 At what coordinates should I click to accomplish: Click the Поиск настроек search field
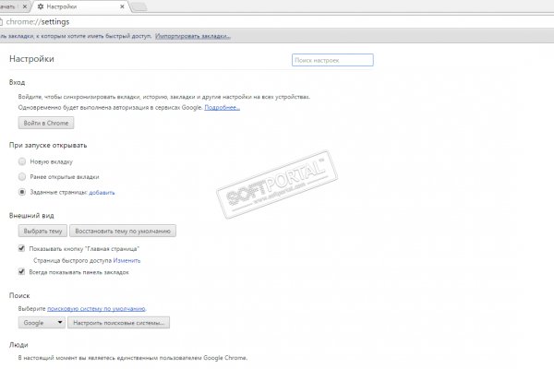point(331,60)
